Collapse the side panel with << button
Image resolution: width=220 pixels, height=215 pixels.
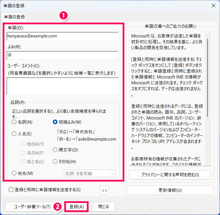(104, 190)
